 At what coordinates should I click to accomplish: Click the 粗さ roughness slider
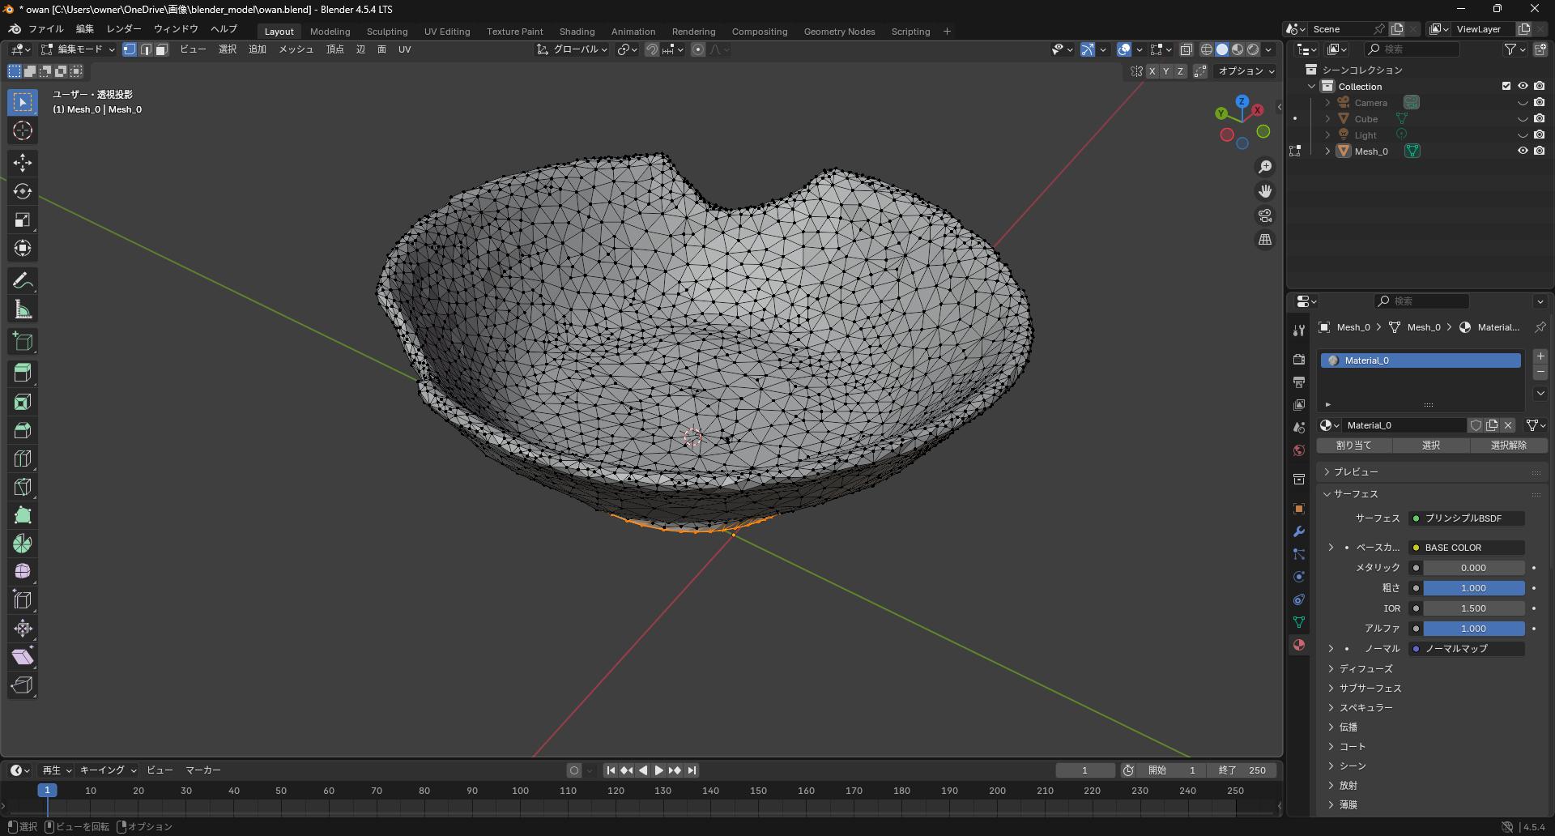coord(1473,588)
